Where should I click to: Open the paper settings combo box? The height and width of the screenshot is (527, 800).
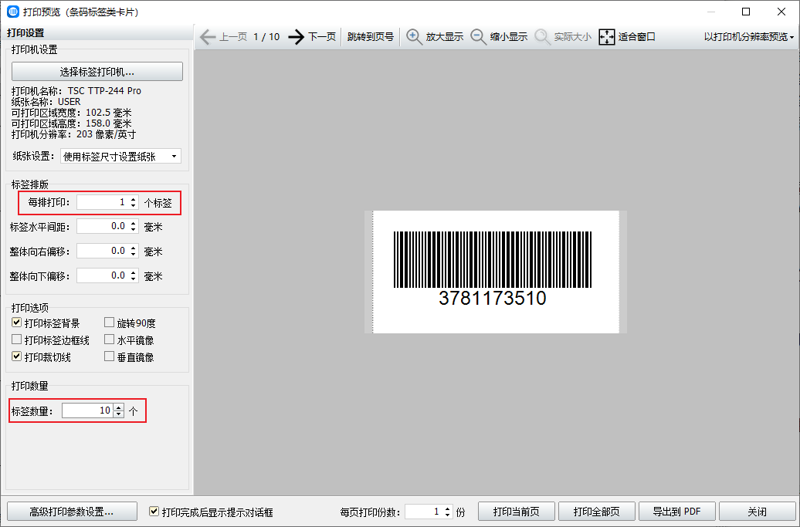pyautogui.click(x=120, y=157)
